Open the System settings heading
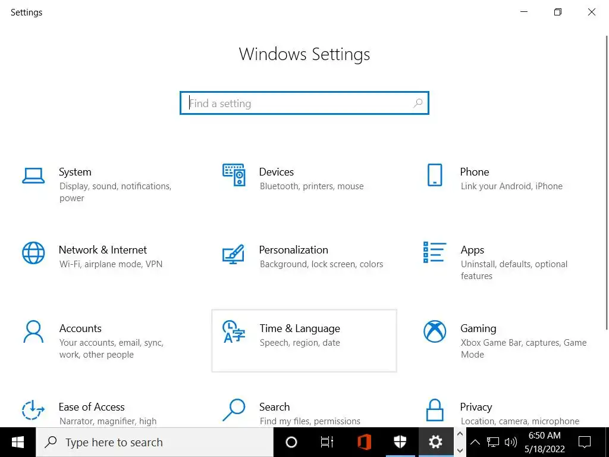 pos(75,172)
